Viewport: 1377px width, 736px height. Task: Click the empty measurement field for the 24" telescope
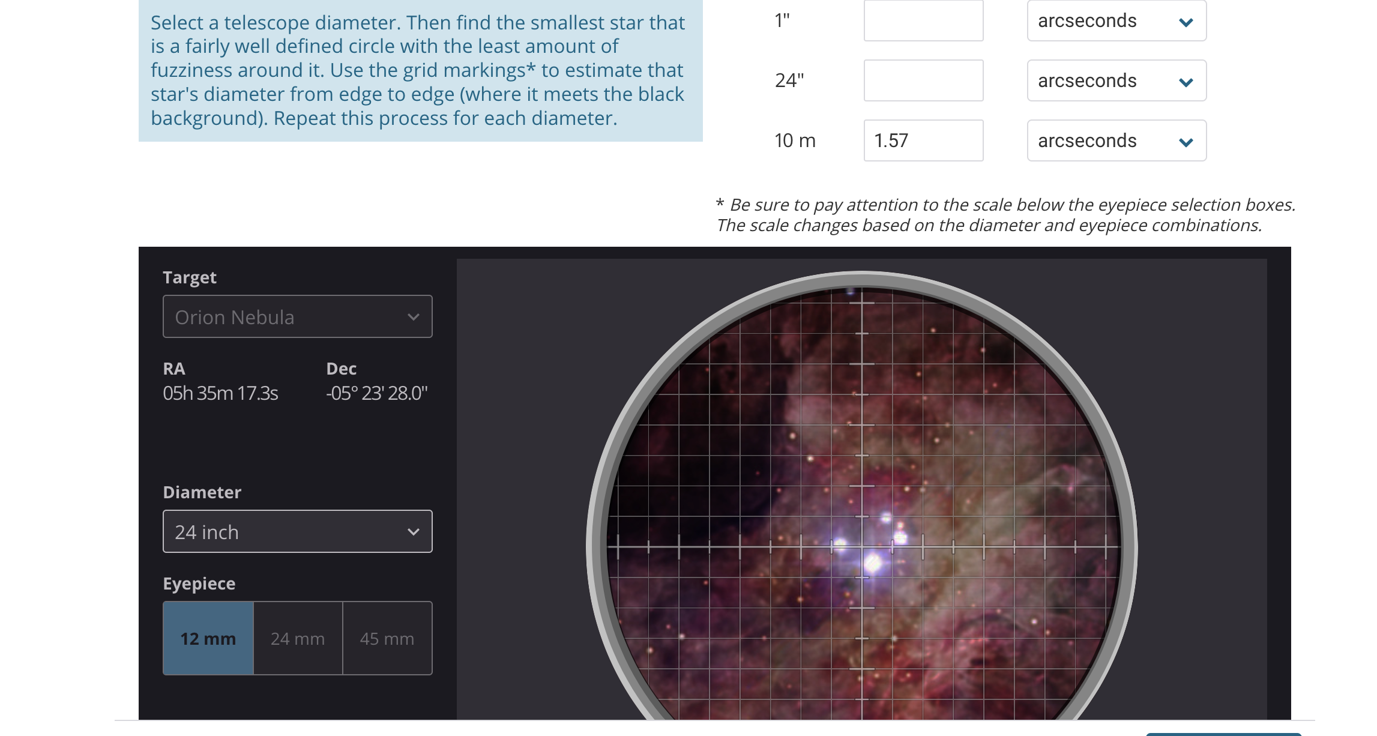pyautogui.click(x=923, y=80)
